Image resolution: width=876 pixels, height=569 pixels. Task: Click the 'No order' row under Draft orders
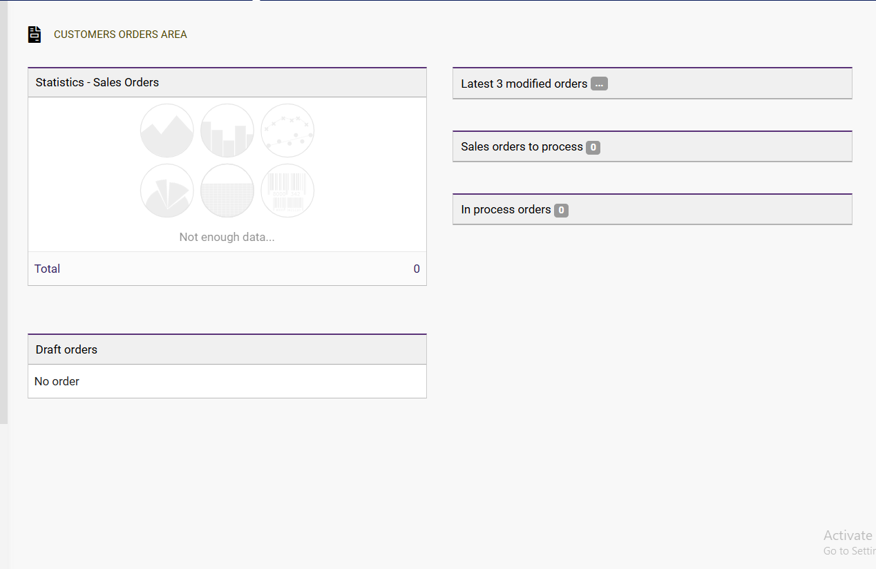click(x=57, y=381)
